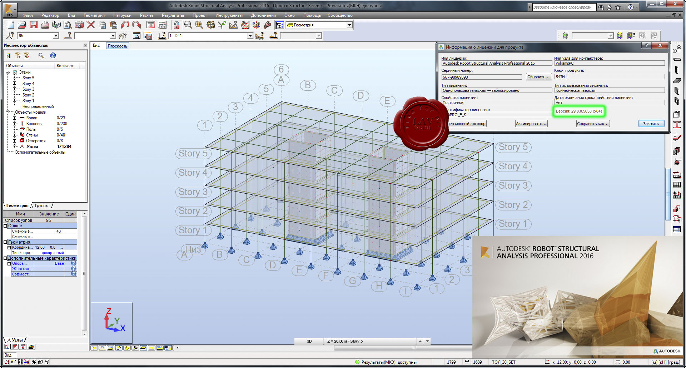This screenshot has width=686, height=368.
Task: Click the декартовый coordinate type link
Action: 53,253
